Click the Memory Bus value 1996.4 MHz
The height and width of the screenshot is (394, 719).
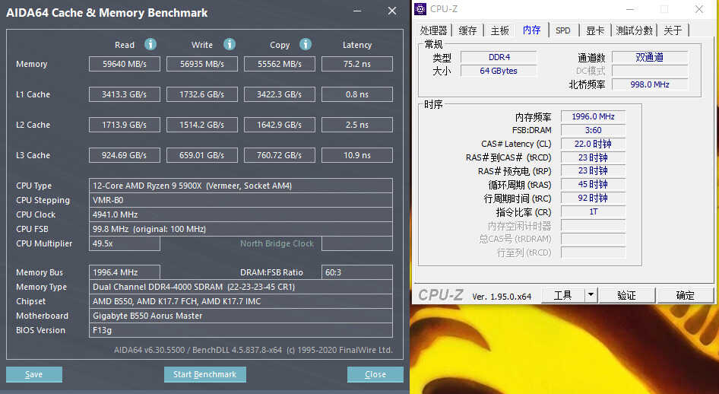coord(124,272)
